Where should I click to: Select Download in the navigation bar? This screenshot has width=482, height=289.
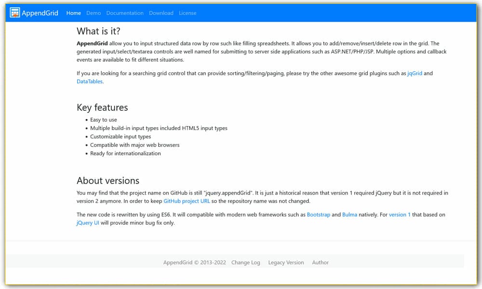(x=161, y=13)
